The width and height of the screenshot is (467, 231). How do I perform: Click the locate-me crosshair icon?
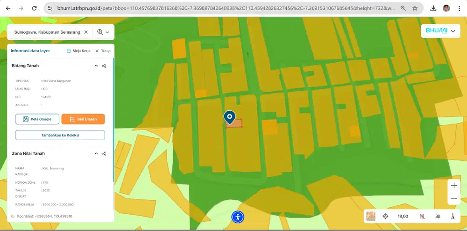coord(385,216)
